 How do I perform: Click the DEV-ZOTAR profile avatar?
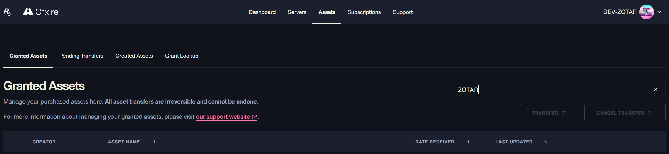point(646,12)
